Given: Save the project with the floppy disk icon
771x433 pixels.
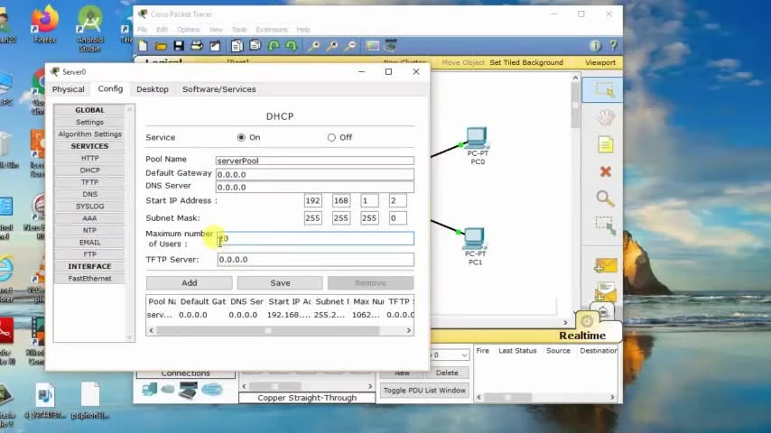Looking at the screenshot, I should (179, 46).
